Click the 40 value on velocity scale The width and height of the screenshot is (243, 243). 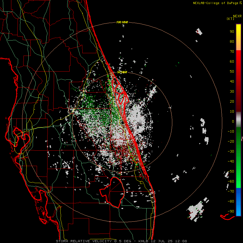tap(232, 82)
